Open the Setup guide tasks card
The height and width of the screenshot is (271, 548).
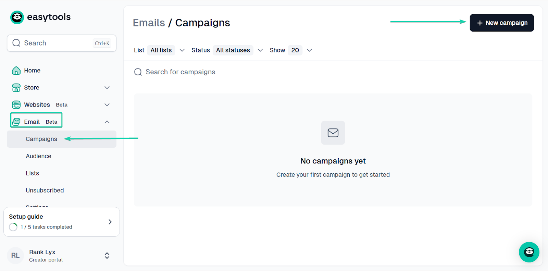[x=62, y=222]
